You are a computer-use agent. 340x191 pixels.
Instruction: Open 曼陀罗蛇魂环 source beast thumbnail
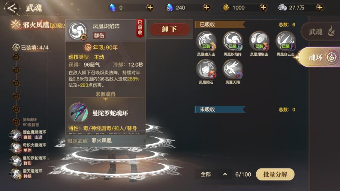[78, 112]
